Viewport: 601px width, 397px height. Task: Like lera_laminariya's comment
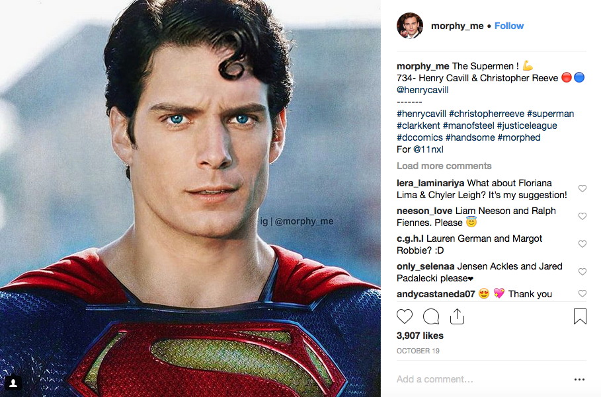click(x=582, y=189)
